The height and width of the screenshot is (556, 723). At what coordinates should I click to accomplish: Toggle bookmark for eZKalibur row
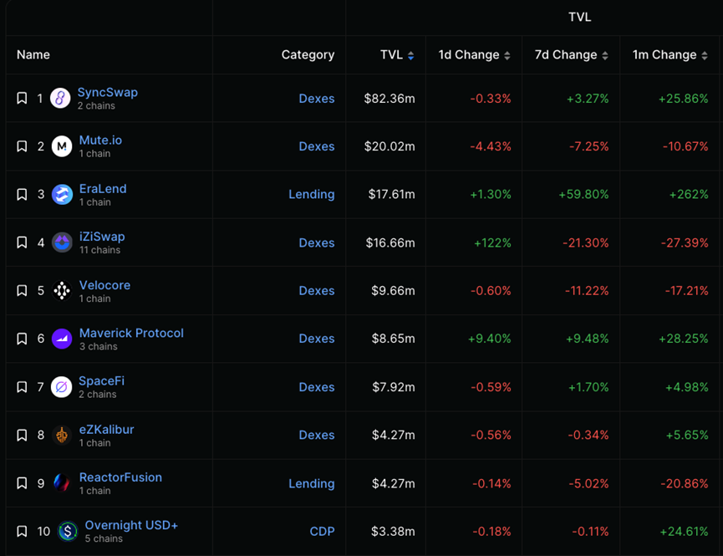click(x=23, y=435)
